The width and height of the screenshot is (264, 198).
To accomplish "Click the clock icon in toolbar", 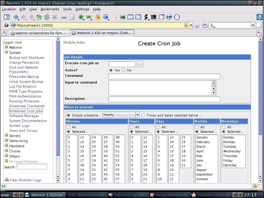I will (x=177, y=17).
